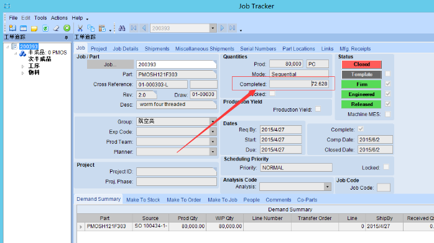Click the Paste clipboard icon
The height and width of the screenshot is (243, 434).
tap(102, 28)
